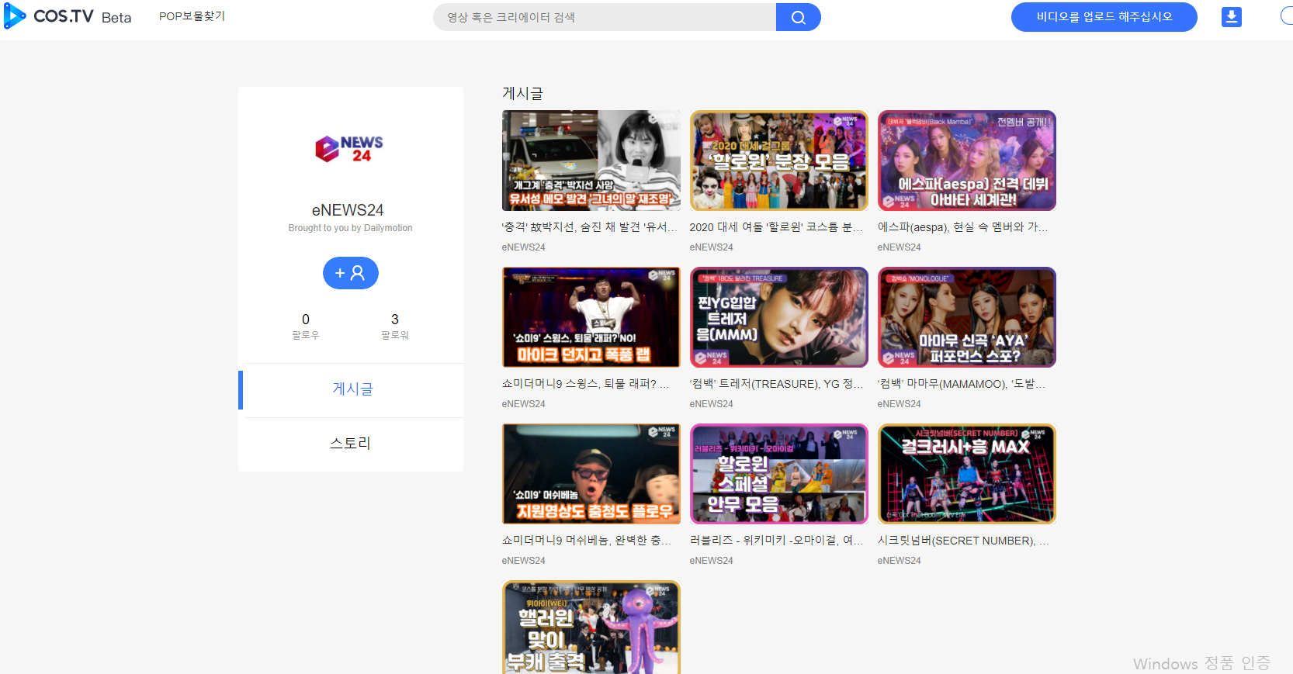Open the 박지선 news video thumbnail
Viewport: 1293px width, 674px height.
point(591,161)
